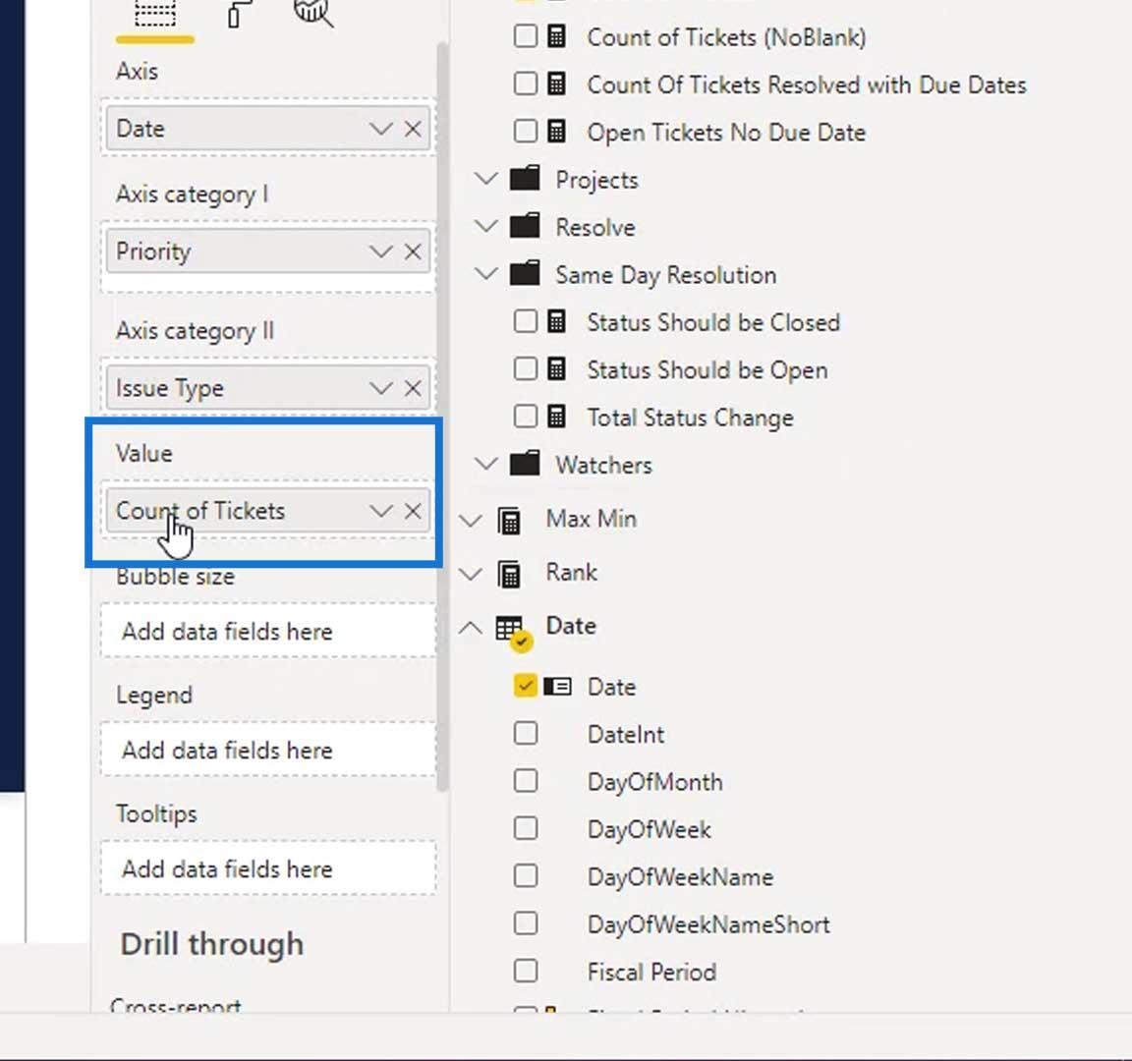Check the Open Tickets No Due Date measure
The image size is (1132, 1061).
[526, 132]
